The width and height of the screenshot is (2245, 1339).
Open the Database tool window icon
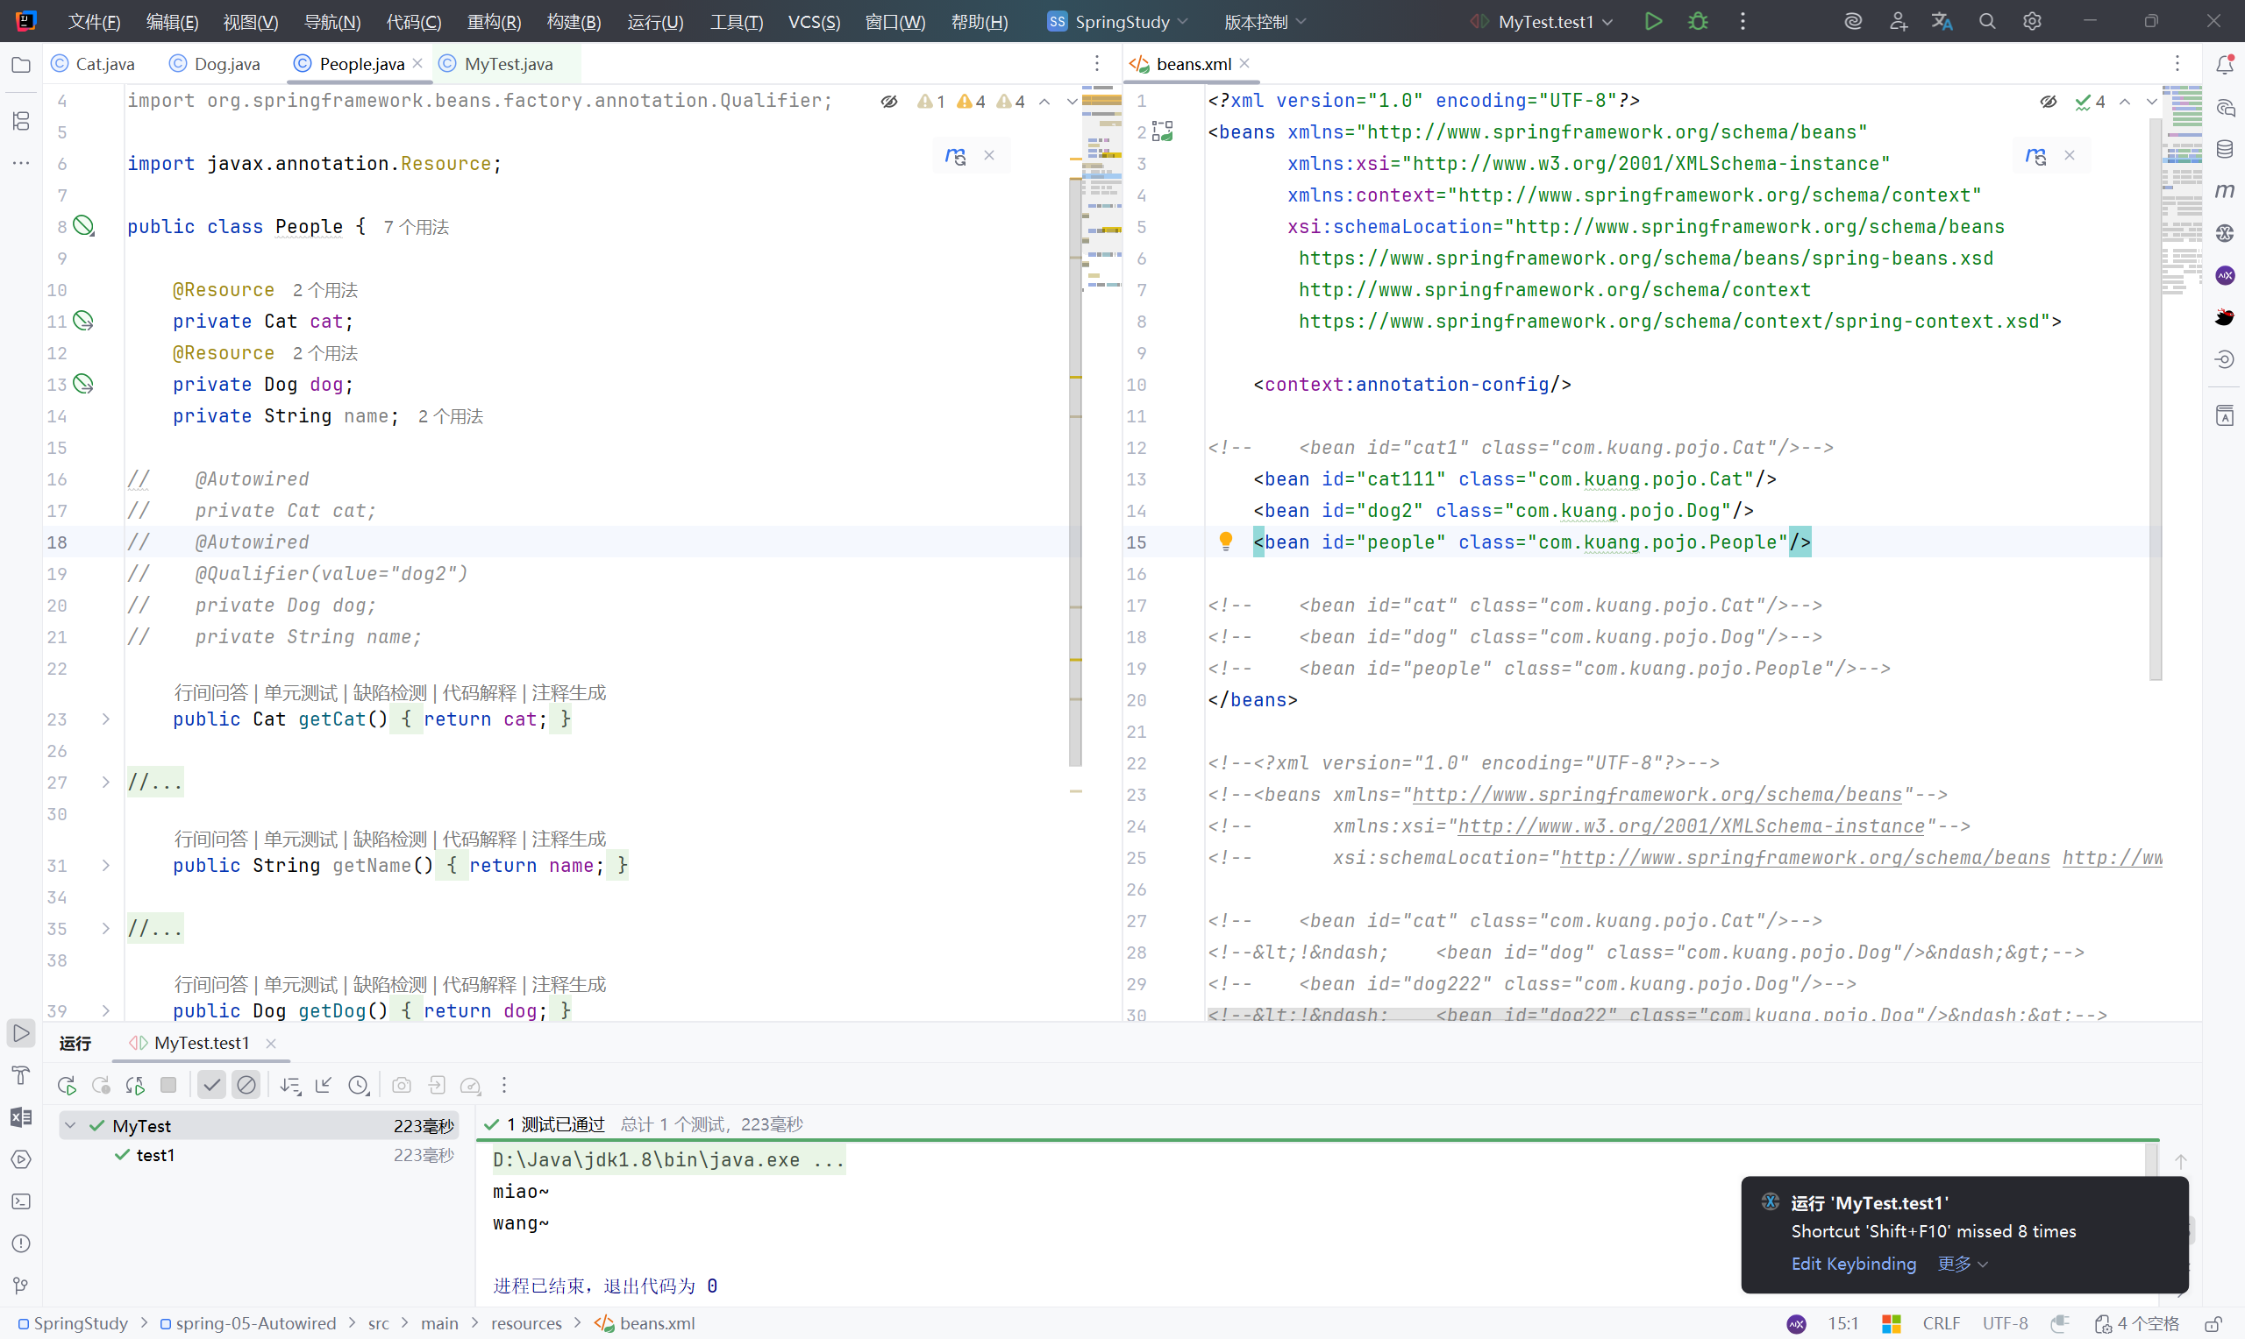2224,149
